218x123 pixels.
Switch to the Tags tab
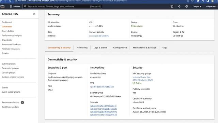164,48
